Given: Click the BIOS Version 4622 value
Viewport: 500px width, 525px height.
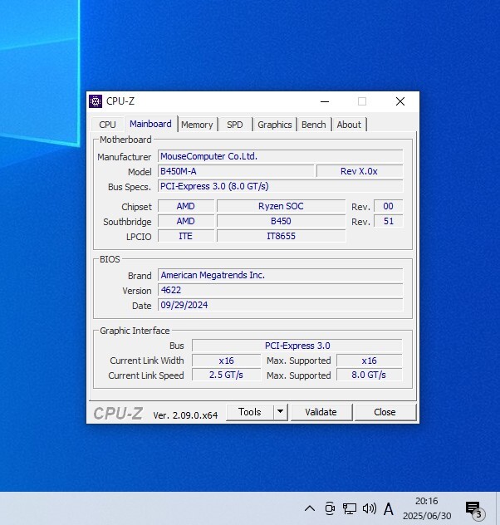Looking at the screenshot, I should click(x=281, y=290).
